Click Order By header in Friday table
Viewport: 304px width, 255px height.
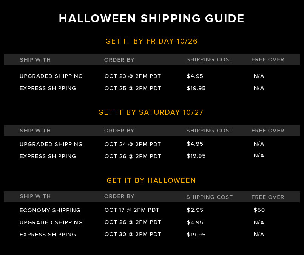119,60
